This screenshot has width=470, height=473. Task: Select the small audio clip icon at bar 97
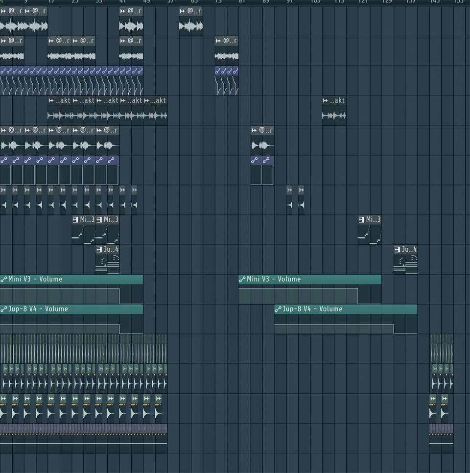click(289, 190)
